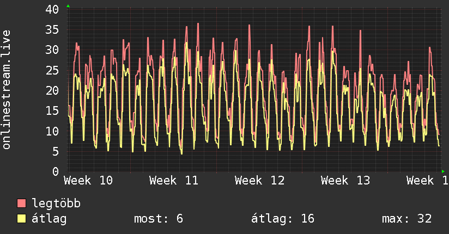Click the y-axis value 40
The height and width of the screenshot is (234, 449).
coord(52,9)
